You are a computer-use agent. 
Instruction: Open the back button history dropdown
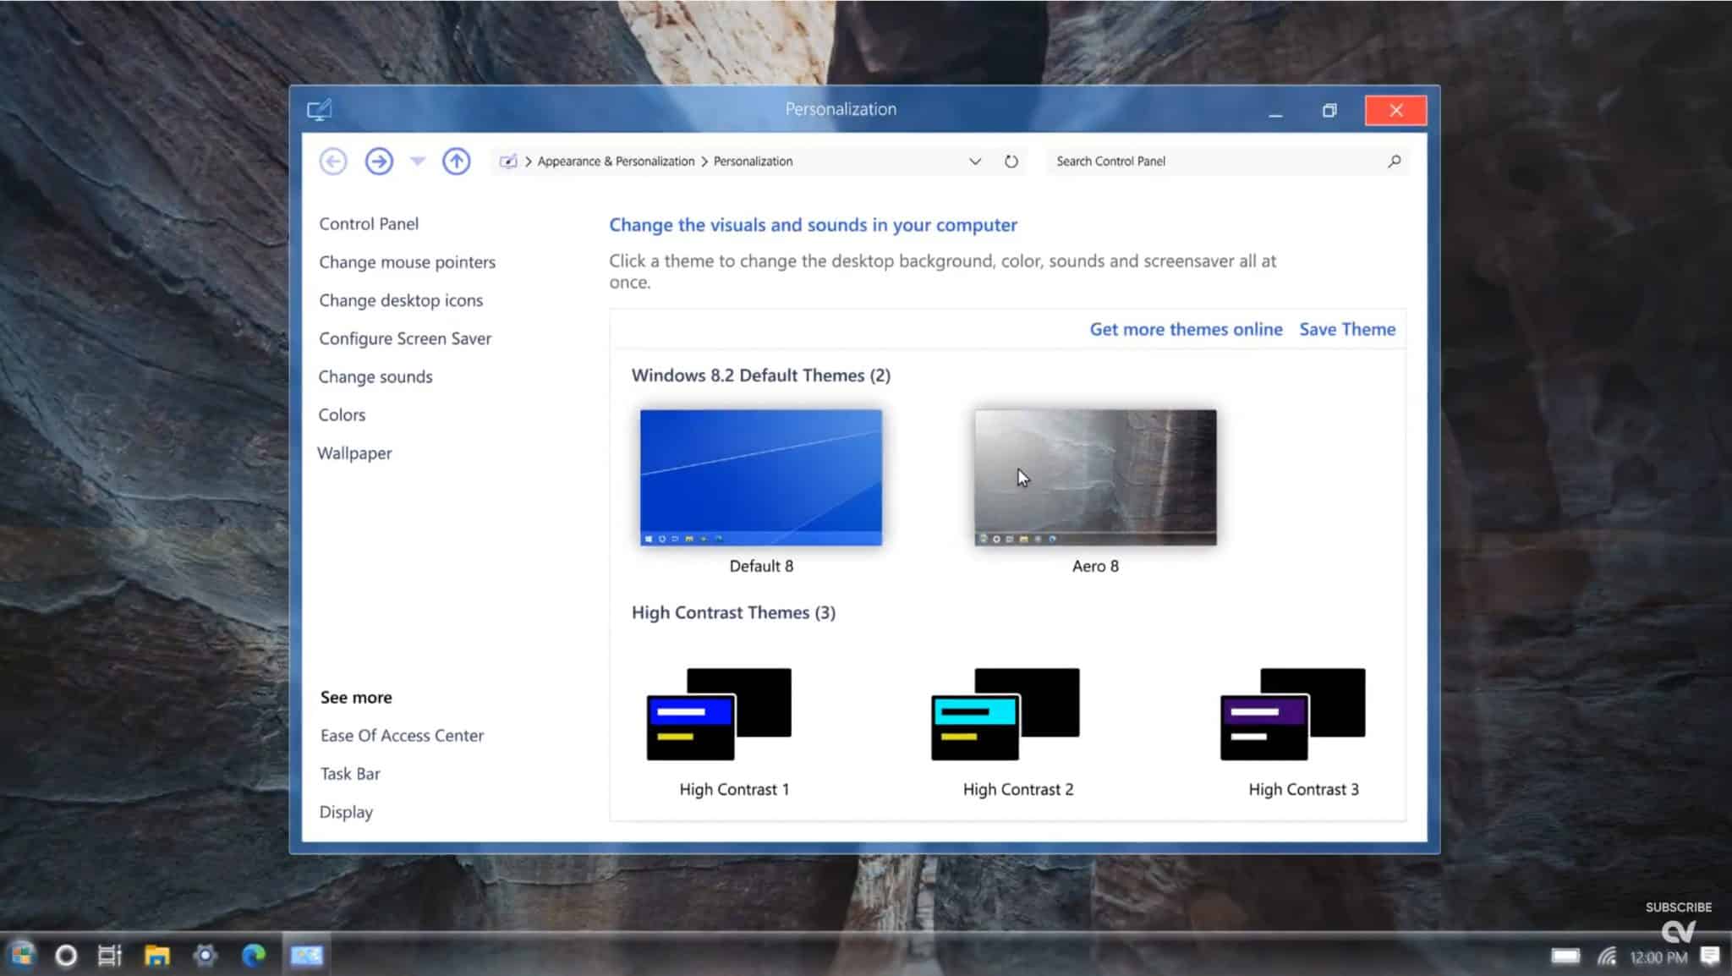(x=418, y=161)
